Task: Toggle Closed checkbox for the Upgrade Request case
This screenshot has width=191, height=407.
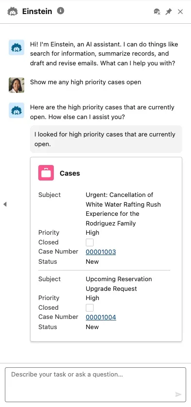Action: click(90, 308)
